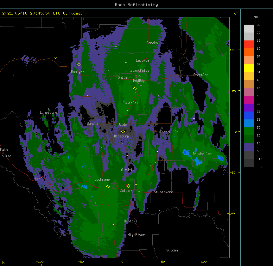Click the 100 tick on the right axis
Viewport: 273px width, 266px height.
[x=232, y=50]
